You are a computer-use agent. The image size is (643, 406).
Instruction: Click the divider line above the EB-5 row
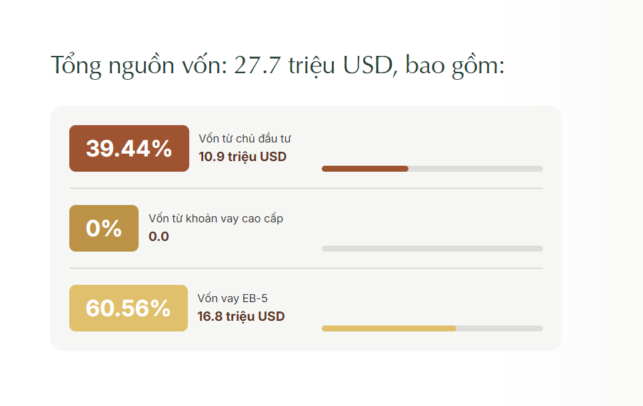pos(306,268)
